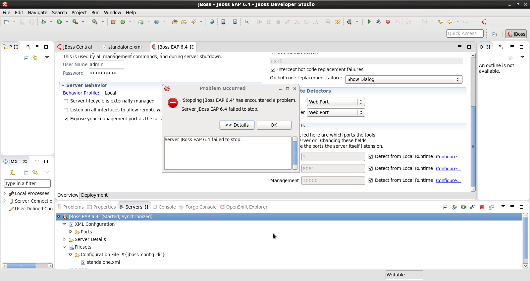This screenshot has height=281, width=530.
Task: Click Configure link for Management port
Action: coord(448,181)
